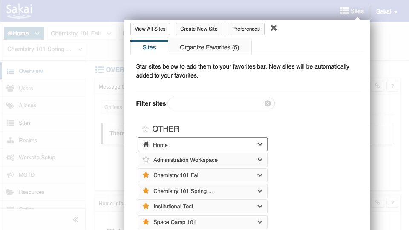Click upper widget help question mark icon
This screenshot has width=409, height=230.
[x=392, y=86]
